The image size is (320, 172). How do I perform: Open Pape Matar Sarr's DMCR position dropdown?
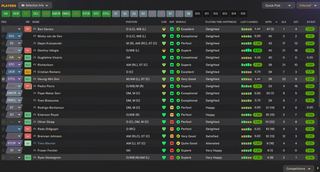[14, 93]
